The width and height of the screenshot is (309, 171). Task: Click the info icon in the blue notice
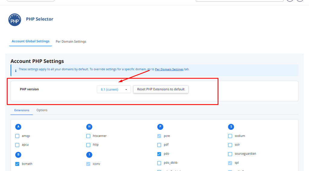(x=16, y=71)
